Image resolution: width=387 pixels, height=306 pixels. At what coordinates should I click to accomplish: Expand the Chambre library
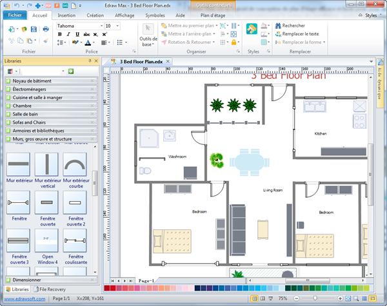coord(52,106)
